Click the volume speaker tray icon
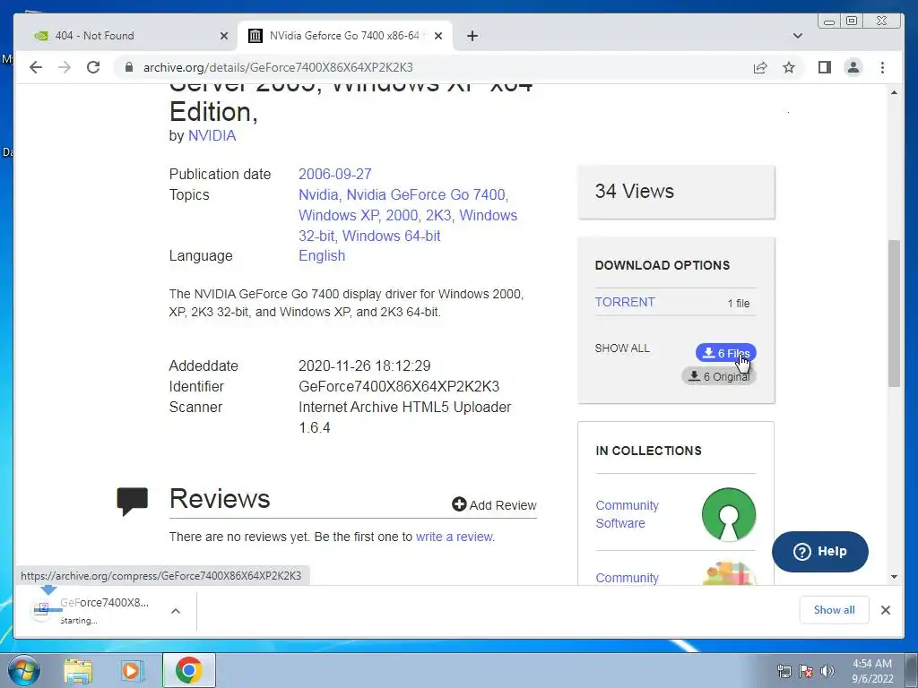 (827, 671)
